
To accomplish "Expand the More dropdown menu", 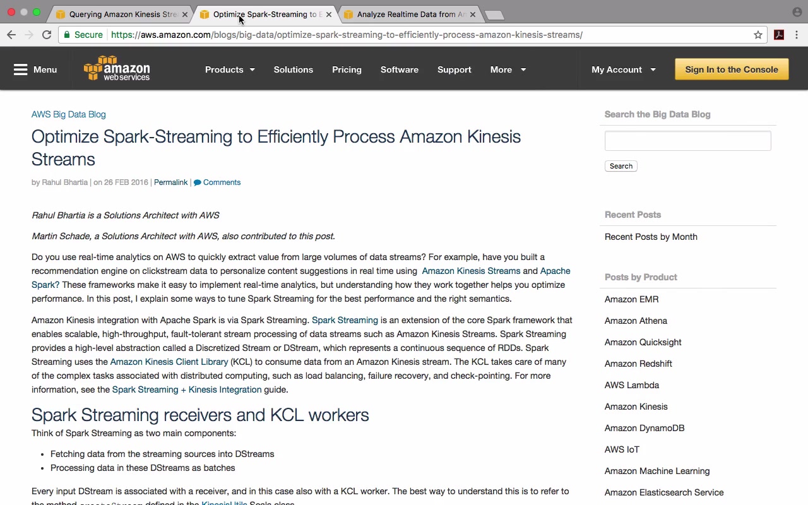I will (x=508, y=69).
